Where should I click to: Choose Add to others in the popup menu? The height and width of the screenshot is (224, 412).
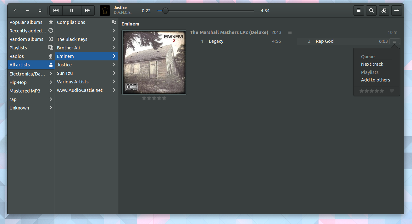click(376, 80)
